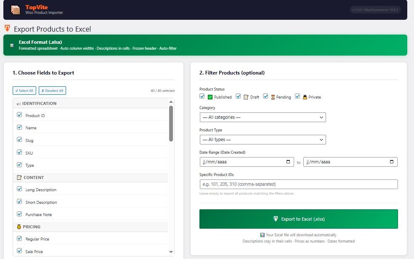Toggle the SKU field checkbox
This screenshot has height=259, width=414.
click(19, 152)
